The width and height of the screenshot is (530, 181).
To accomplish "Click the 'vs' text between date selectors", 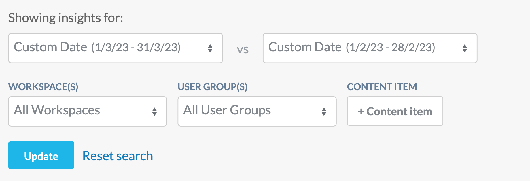I will (243, 50).
